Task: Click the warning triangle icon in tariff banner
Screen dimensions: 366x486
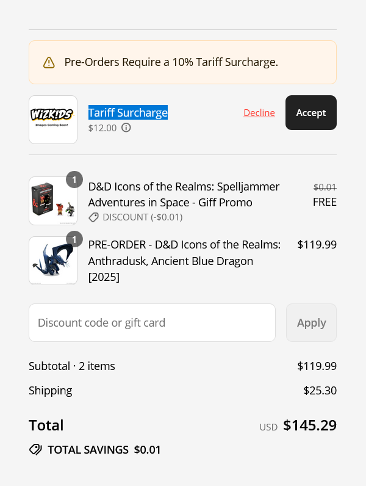Action: point(49,62)
